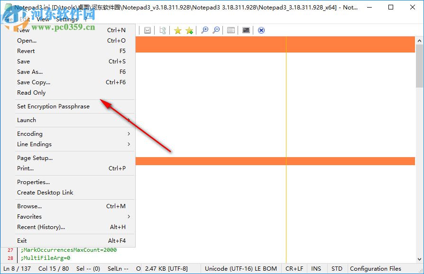This screenshot has width=424, height=274.
Task: Click the file browser tree toolbar icon
Action: coord(163,30)
